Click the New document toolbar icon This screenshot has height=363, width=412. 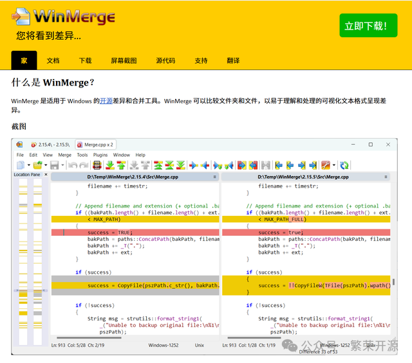21,165
